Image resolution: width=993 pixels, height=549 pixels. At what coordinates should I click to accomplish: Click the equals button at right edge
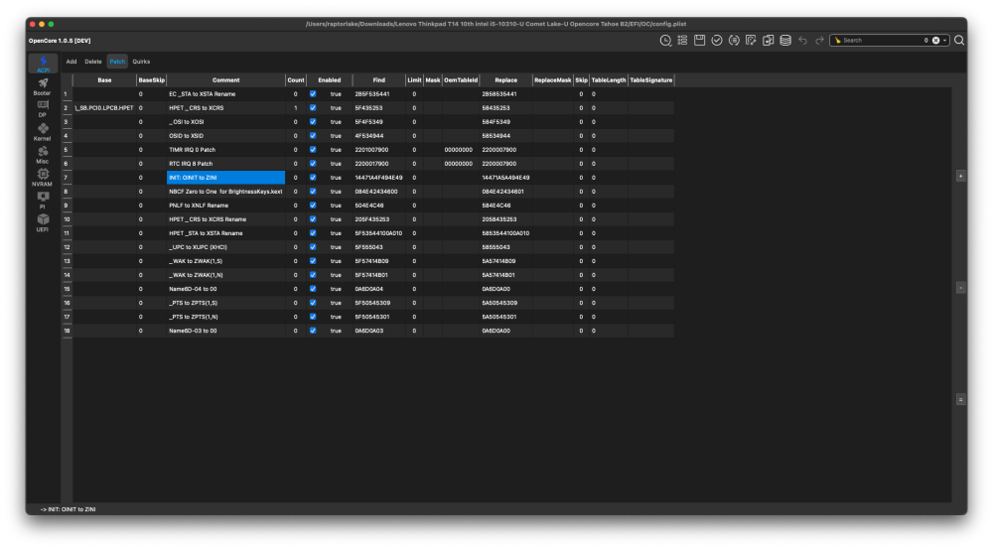click(x=960, y=399)
